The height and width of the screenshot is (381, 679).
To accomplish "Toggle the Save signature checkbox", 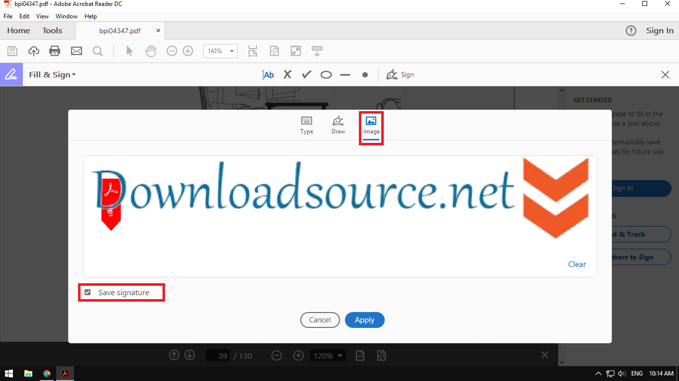I will coord(87,292).
